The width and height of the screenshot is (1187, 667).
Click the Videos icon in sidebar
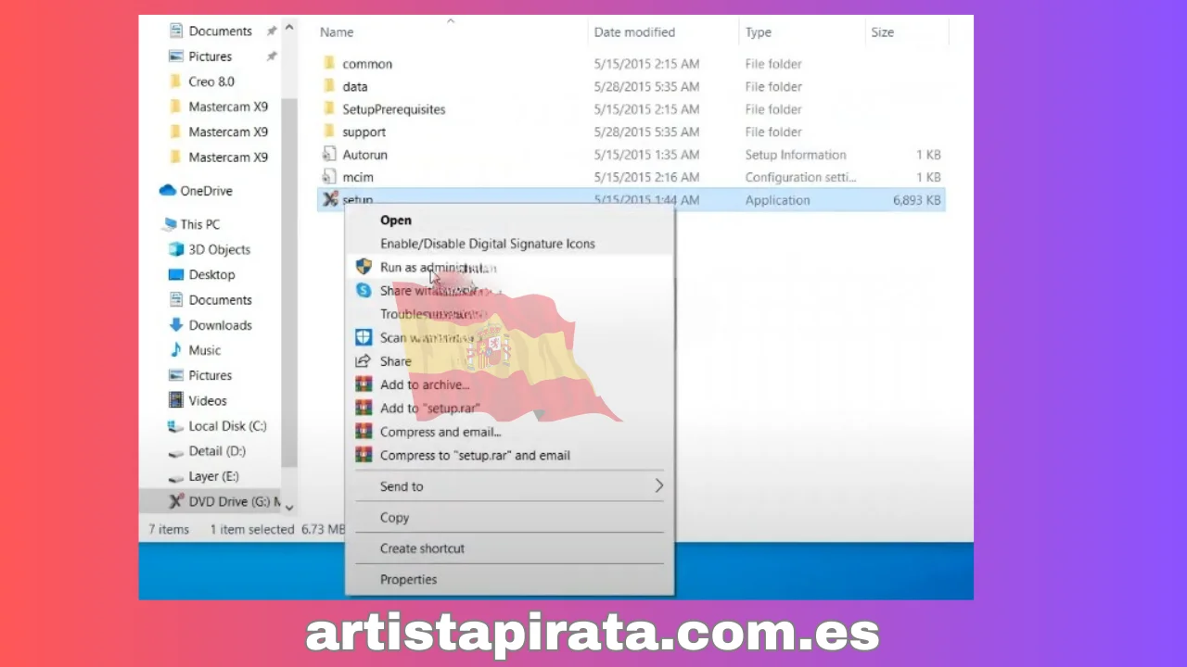click(x=176, y=400)
